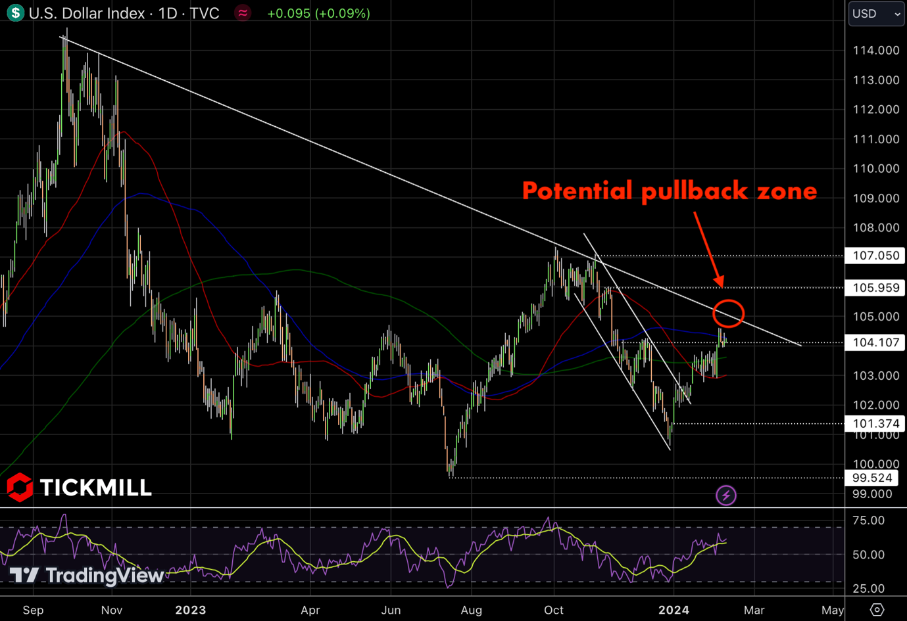This screenshot has height=621, width=907.
Task: Open chart settings hexagon icon at bottom right
Action: (x=877, y=610)
